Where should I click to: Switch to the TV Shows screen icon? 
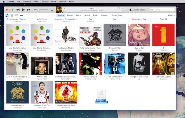[17, 15]
